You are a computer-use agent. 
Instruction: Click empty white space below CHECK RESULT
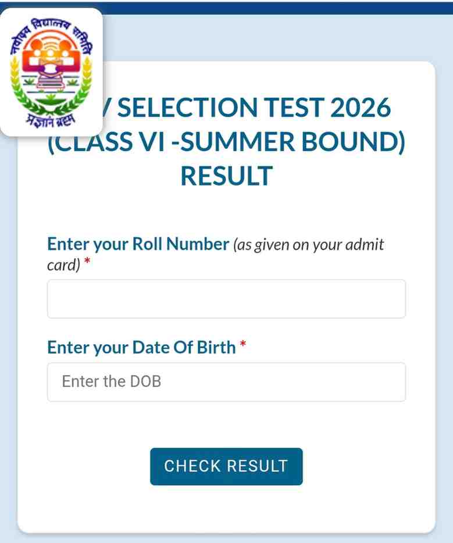[226, 509]
